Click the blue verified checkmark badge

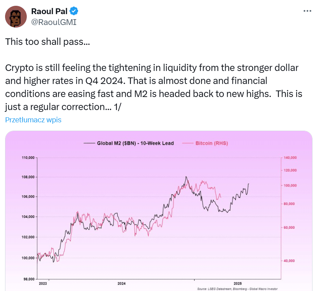point(74,11)
